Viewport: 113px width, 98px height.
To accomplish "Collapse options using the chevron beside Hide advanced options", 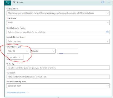I will tap(28, 92).
